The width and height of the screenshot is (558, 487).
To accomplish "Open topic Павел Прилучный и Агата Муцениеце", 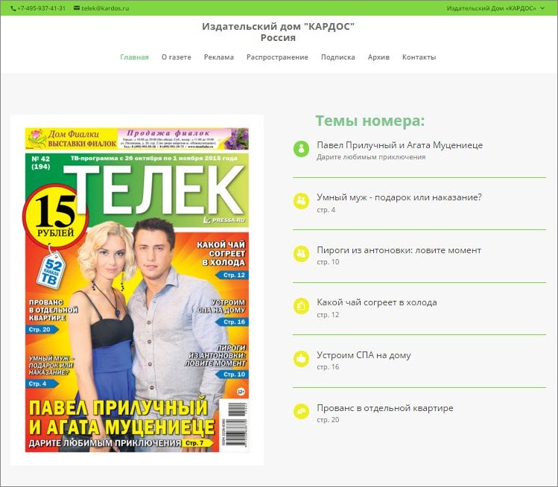I will click(x=399, y=145).
